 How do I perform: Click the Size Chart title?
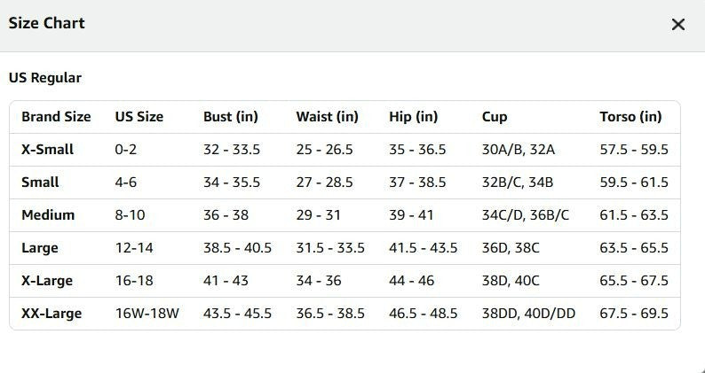click(46, 23)
